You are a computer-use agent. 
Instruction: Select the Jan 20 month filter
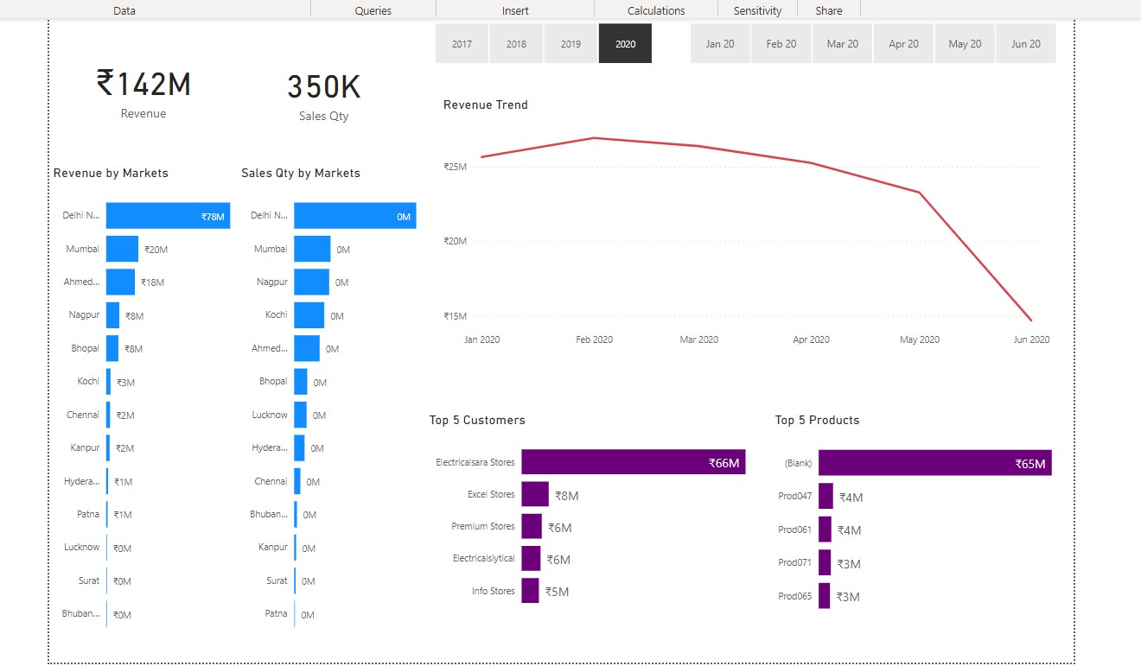coord(719,42)
